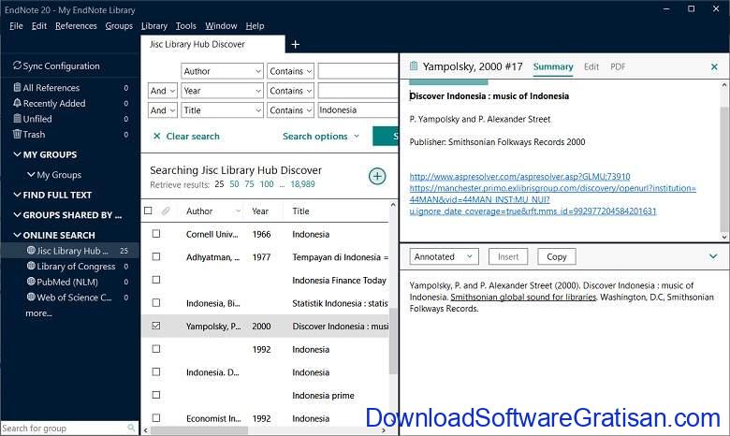Click the Insert button
This screenshot has width=730, height=436.
(x=508, y=256)
